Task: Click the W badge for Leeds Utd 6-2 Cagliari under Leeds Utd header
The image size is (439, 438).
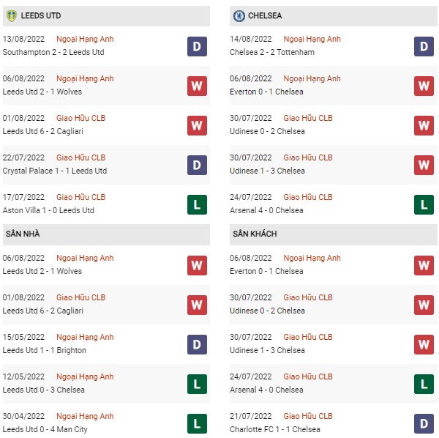Action: pyautogui.click(x=197, y=125)
